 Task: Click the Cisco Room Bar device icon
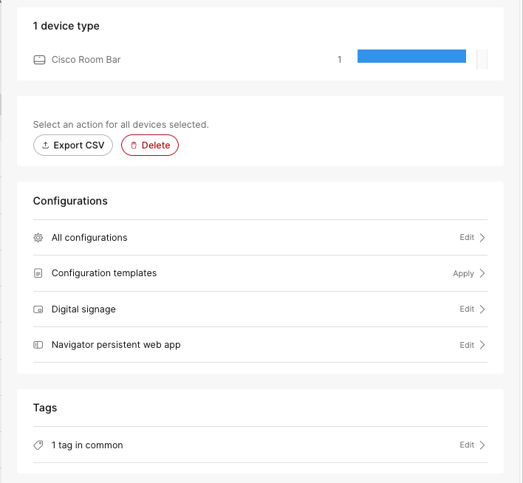pyautogui.click(x=39, y=60)
